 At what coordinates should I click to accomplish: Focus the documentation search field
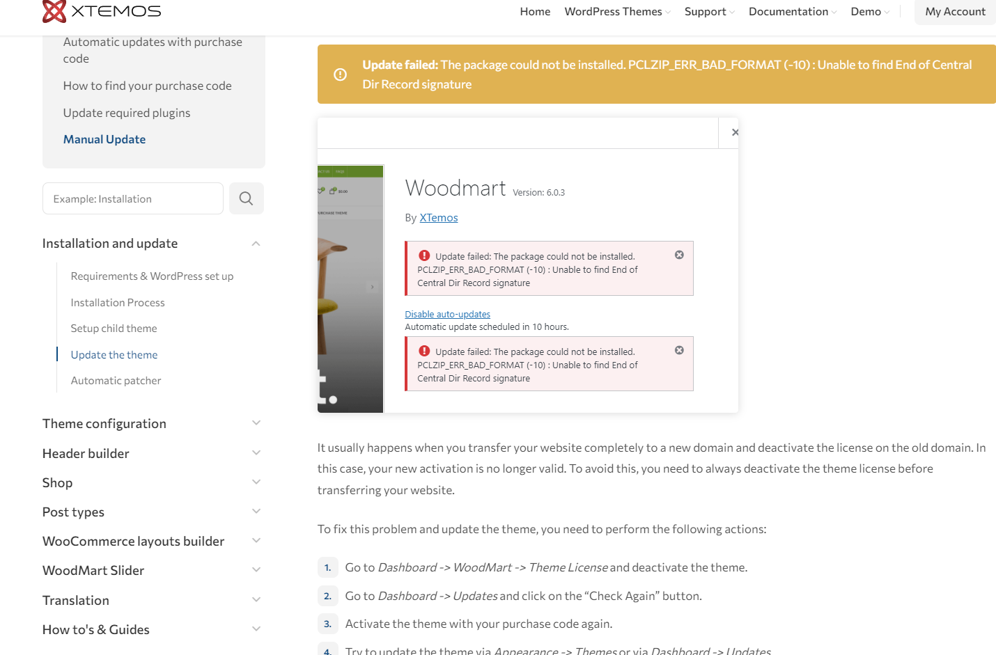pyautogui.click(x=133, y=198)
